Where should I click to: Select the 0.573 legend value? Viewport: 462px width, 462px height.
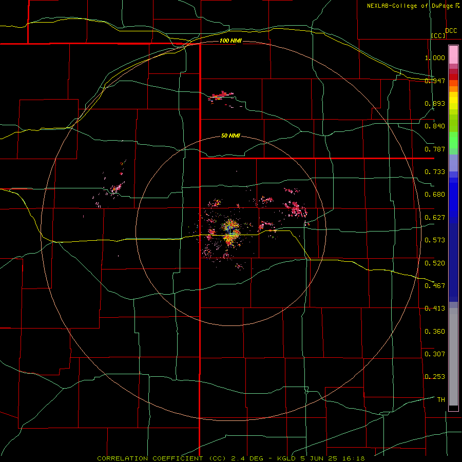(x=435, y=240)
